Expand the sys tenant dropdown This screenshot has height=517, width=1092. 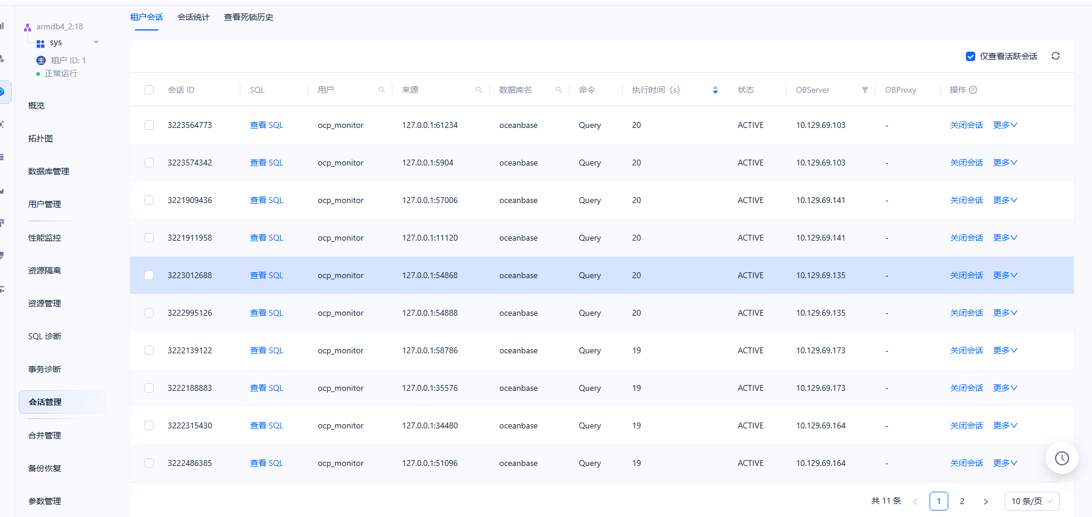click(x=96, y=42)
